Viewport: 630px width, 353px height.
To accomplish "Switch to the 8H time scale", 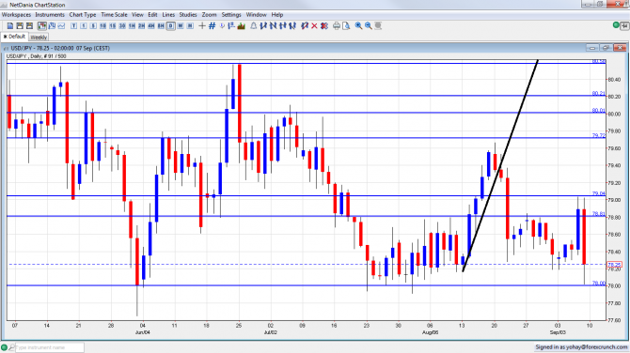I will pos(161,25).
